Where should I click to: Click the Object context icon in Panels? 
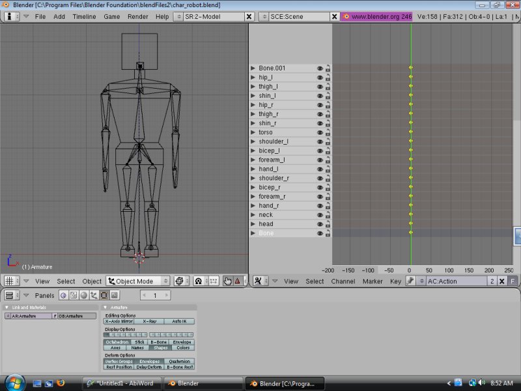click(x=94, y=296)
